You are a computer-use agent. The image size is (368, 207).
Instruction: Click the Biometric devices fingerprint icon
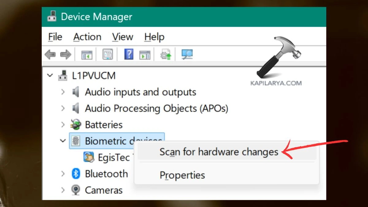point(75,141)
